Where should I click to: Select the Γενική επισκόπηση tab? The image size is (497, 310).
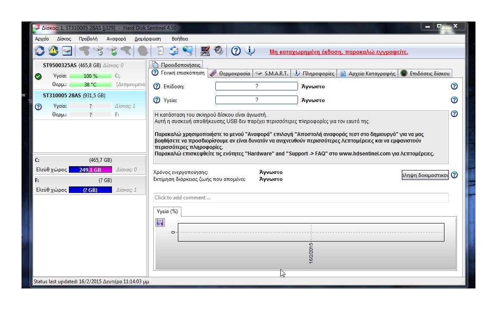coord(178,73)
